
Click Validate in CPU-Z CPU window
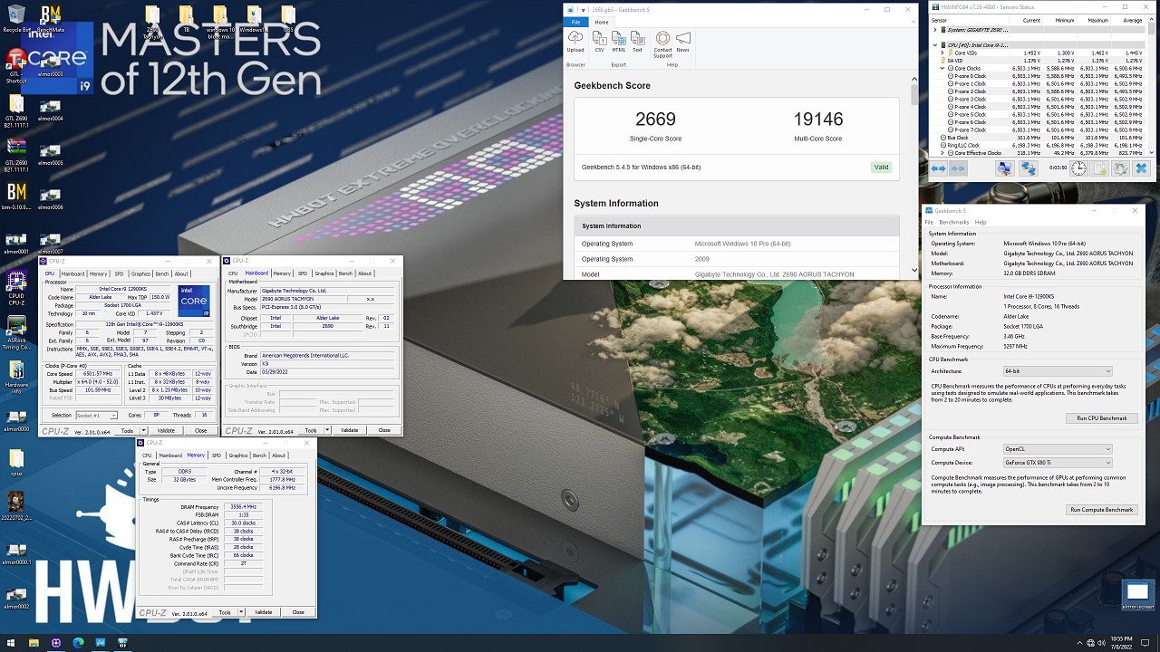pos(166,430)
